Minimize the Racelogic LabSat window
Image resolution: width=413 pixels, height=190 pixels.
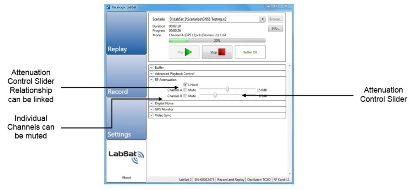pos(268,6)
